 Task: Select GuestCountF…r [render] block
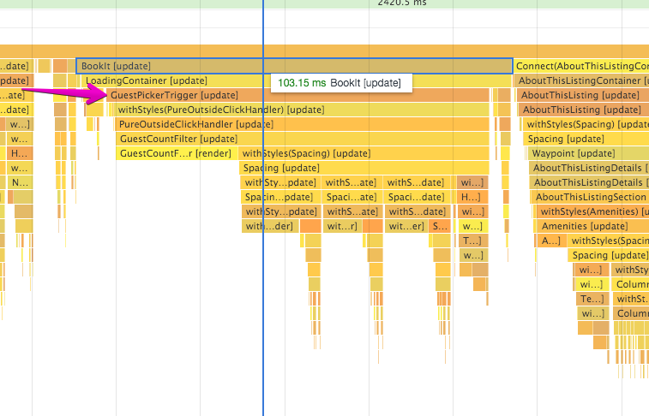[x=177, y=153]
